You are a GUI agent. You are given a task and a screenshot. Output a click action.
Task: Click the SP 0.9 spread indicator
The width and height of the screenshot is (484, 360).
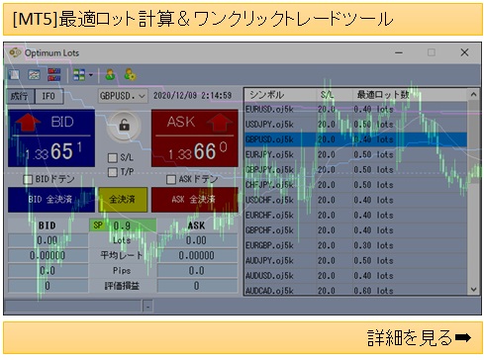(x=123, y=225)
